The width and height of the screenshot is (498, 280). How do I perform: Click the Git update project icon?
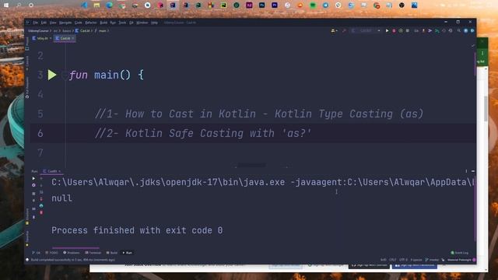click(423, 31)
